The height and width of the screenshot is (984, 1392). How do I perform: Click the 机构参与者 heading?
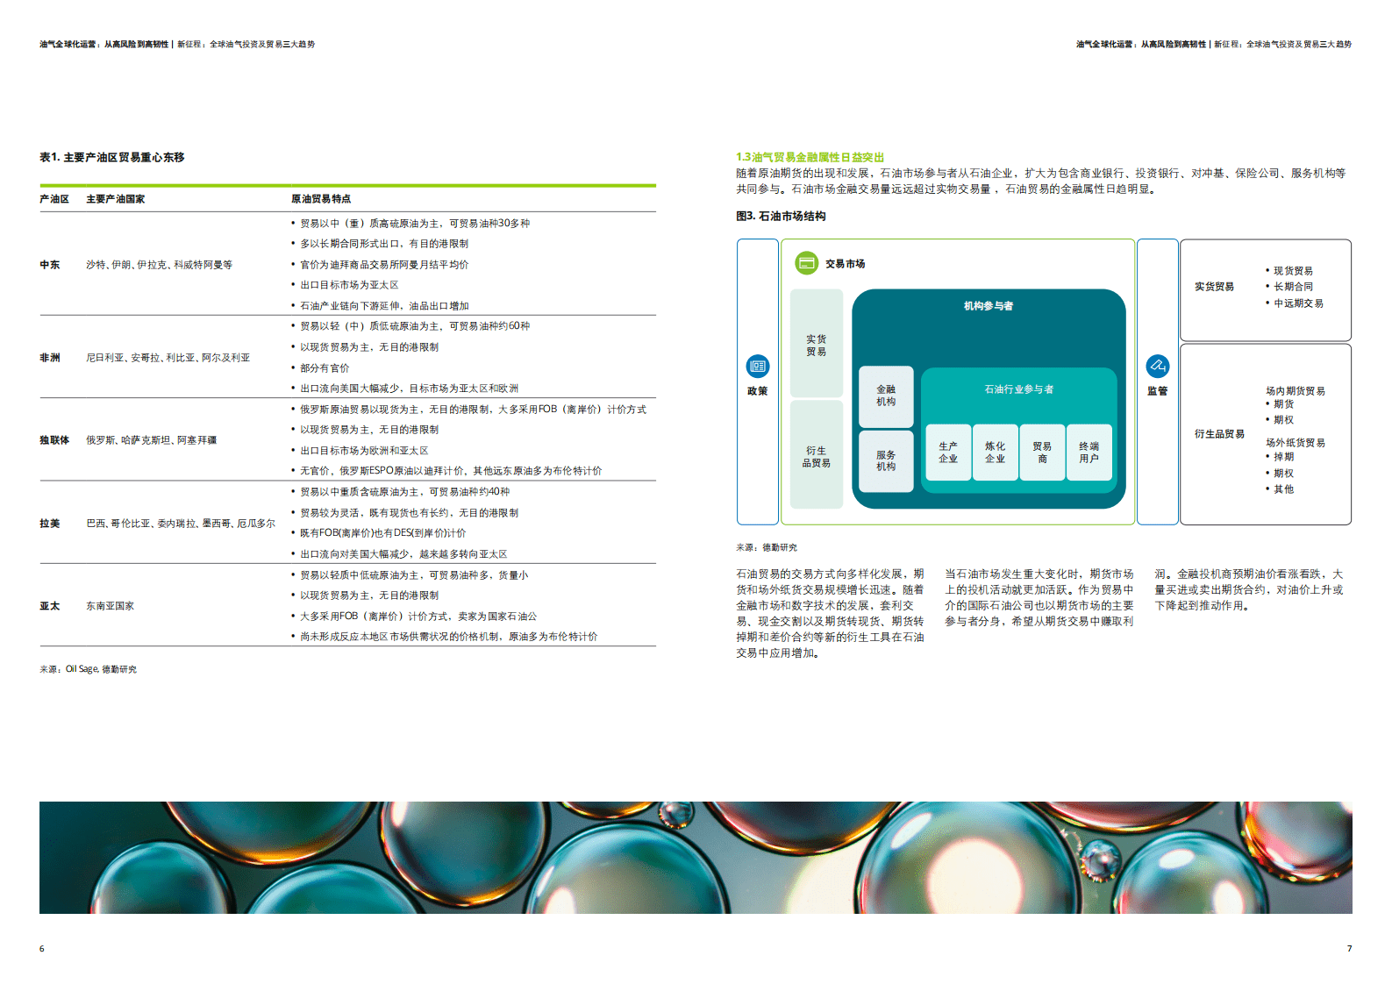[989, 306]
